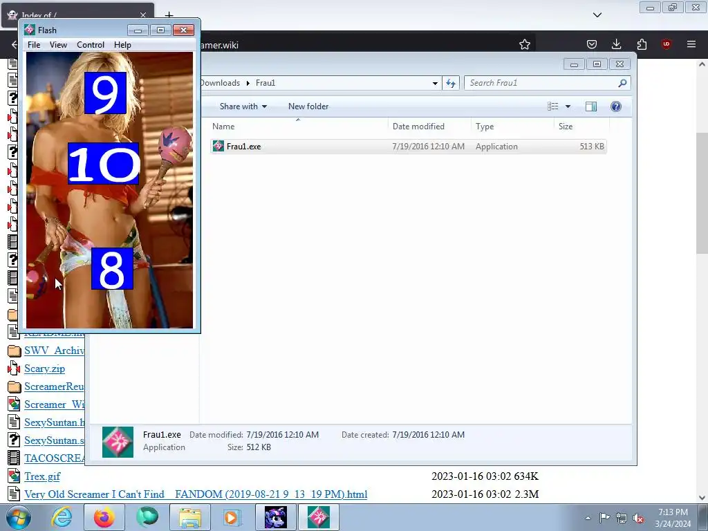Open the Firefox hamburger menu
Image resolution: width=708 pixels, height=531 pixels.
(691, 44)
